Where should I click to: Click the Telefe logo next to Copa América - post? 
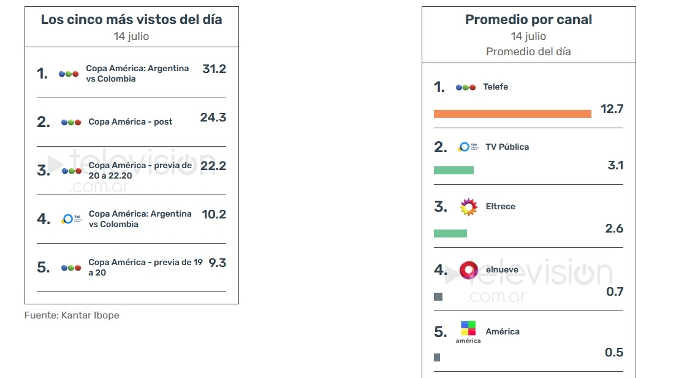(71, 123)
